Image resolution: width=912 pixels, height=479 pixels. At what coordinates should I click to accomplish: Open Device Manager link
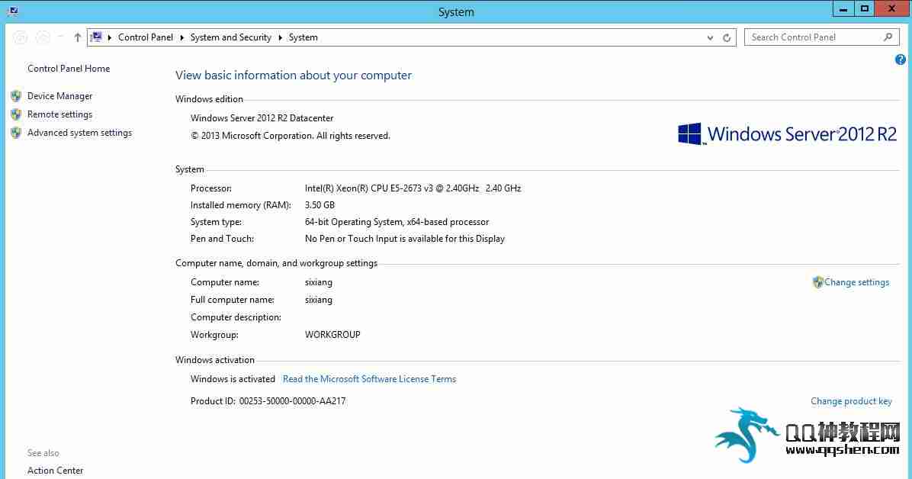[60, 96]
